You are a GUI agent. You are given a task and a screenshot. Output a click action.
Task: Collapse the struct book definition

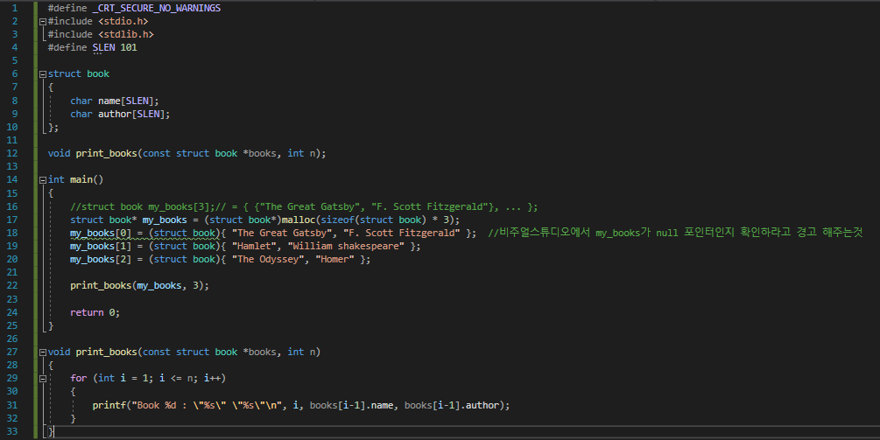[43, 74]
